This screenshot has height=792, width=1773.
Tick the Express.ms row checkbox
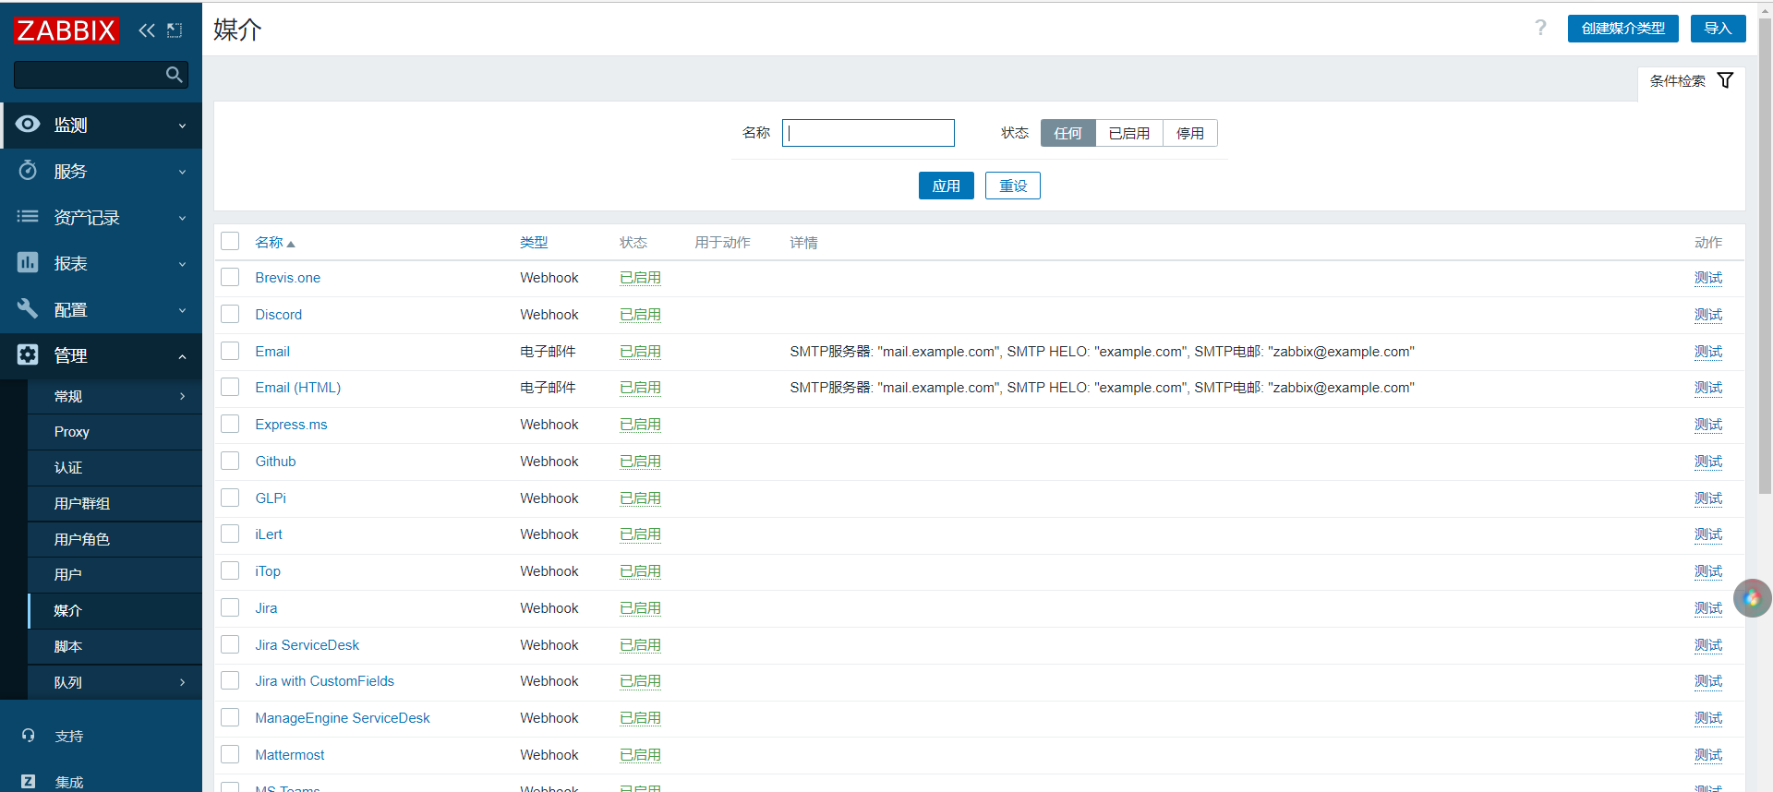pyautogui.click(x=230, y=424)
